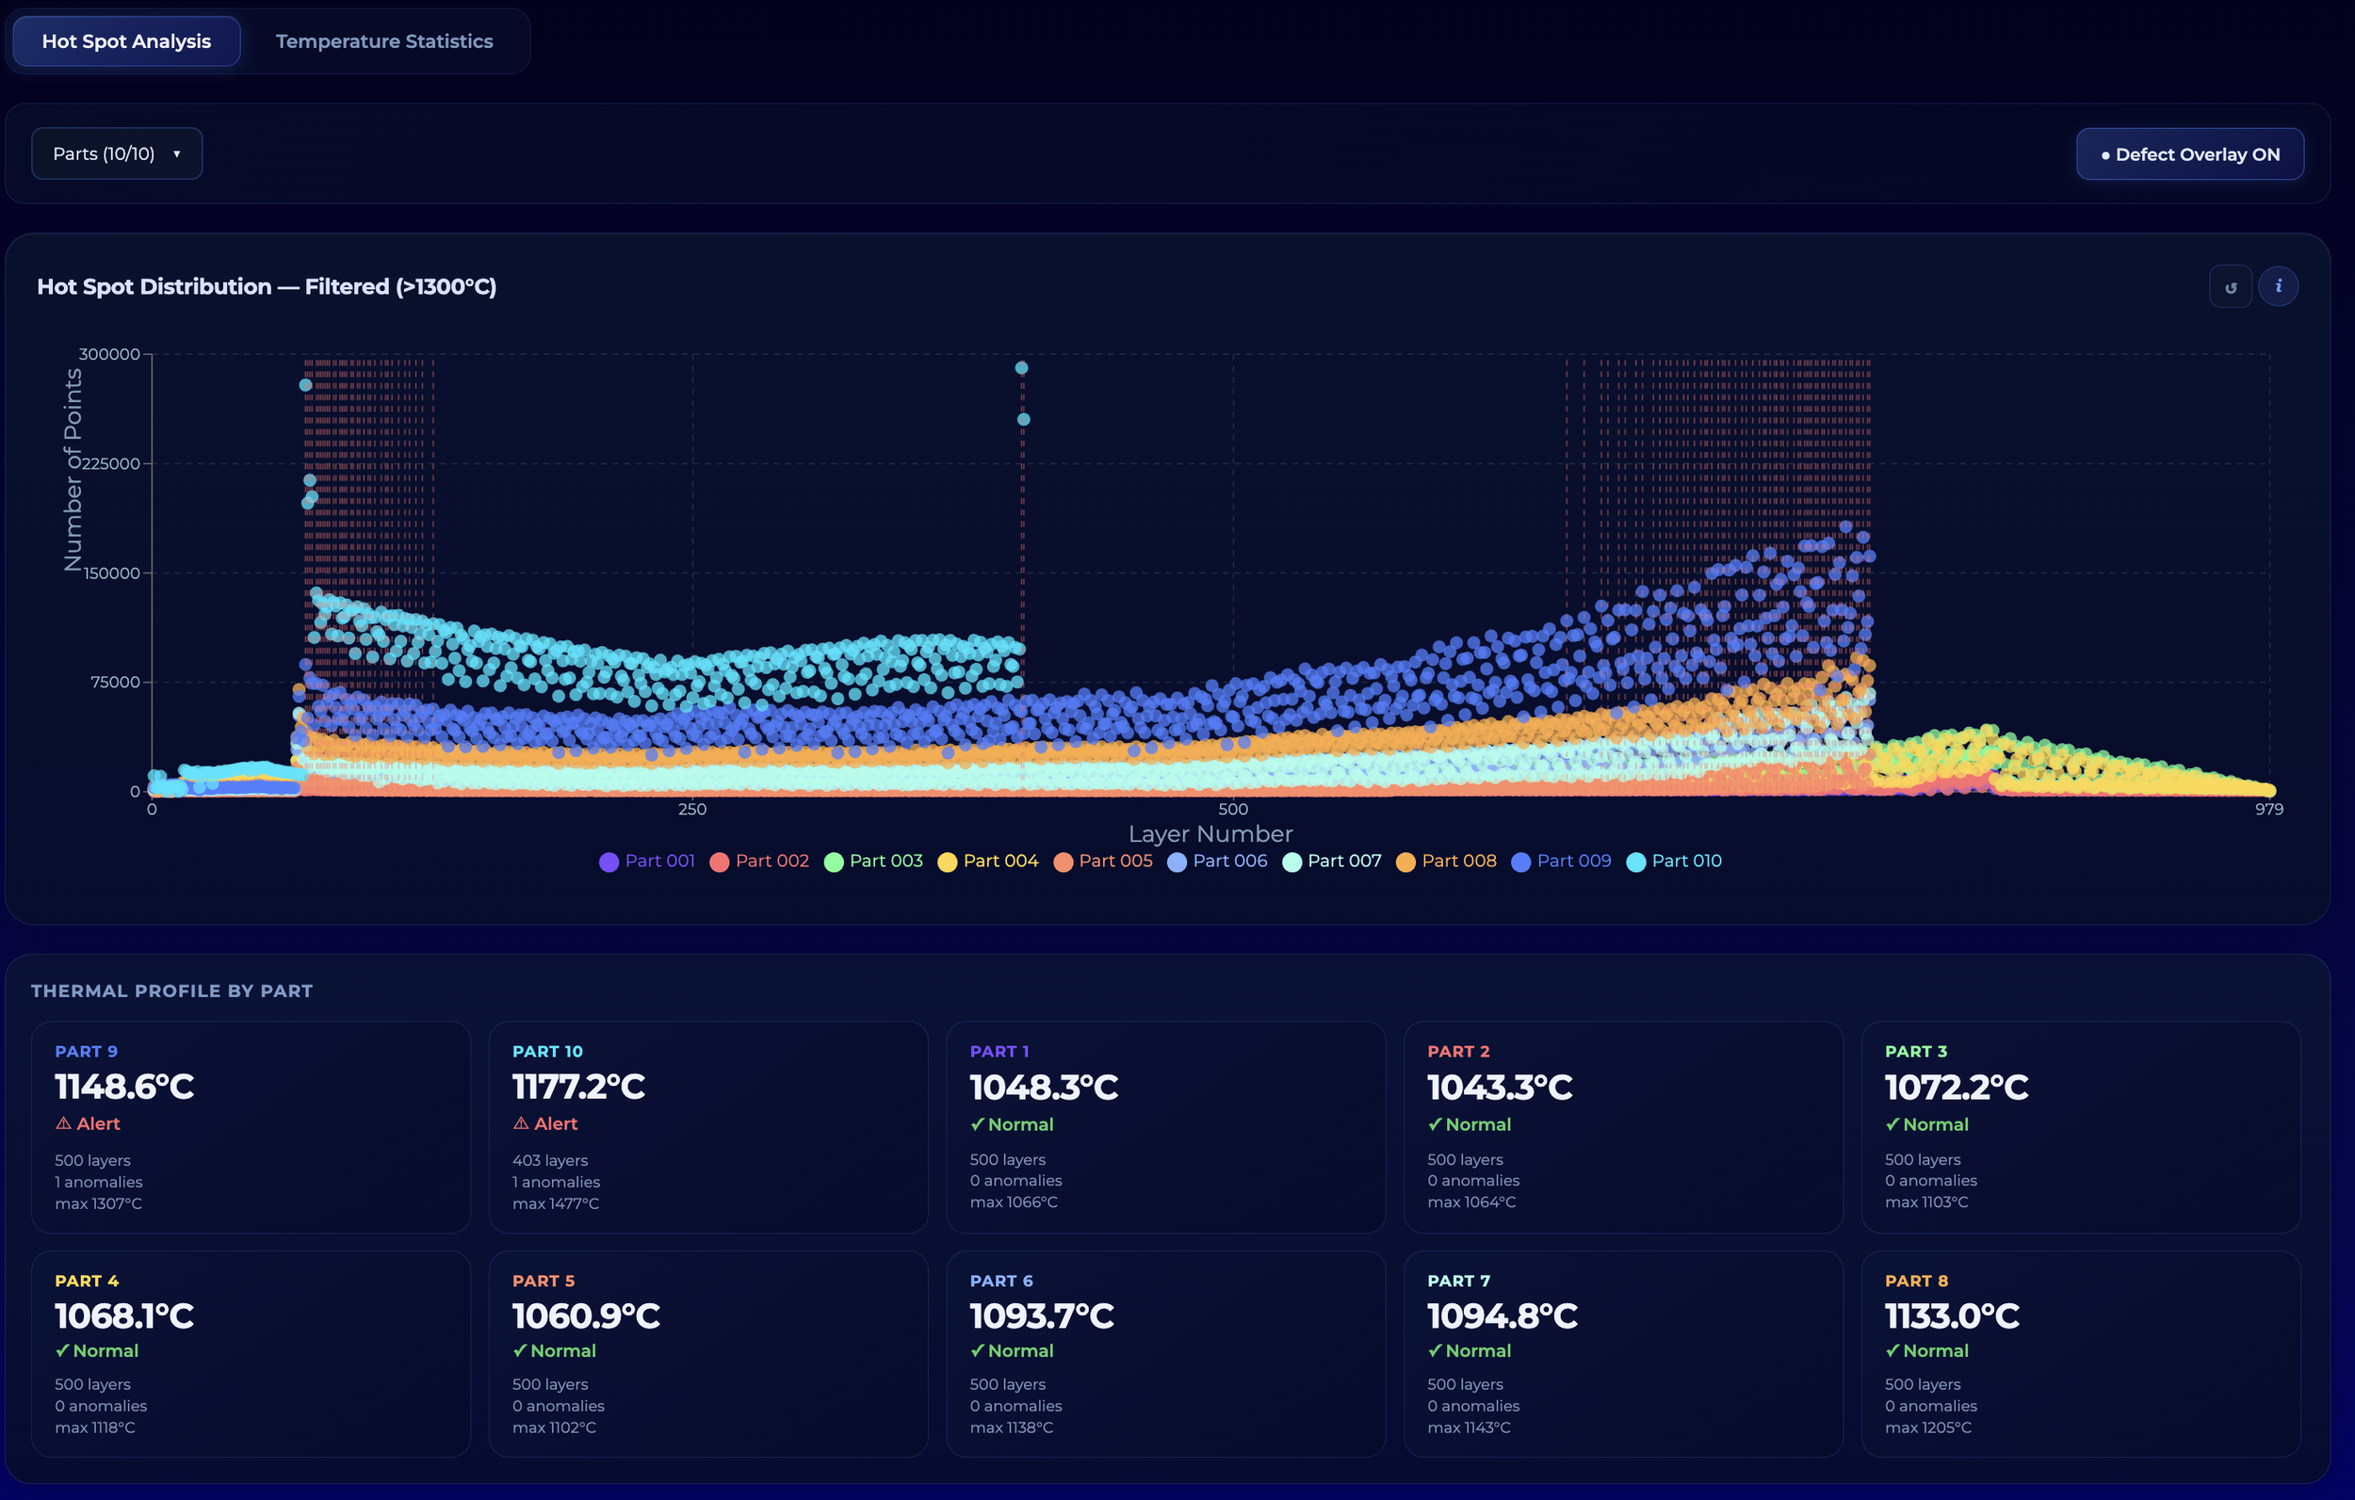Toggle Part 001 legend entry
The width and height of the screenshot is (2355, 1500).
[x=647, y=862]
